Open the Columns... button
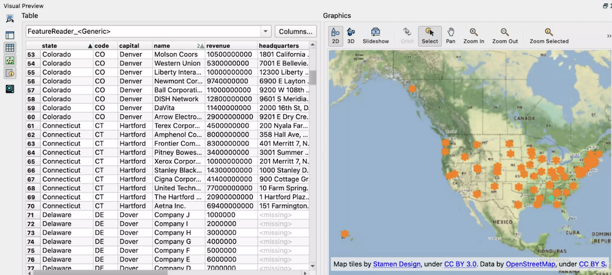The width and height of the screenshot is (612, 275). coord(296,31)
